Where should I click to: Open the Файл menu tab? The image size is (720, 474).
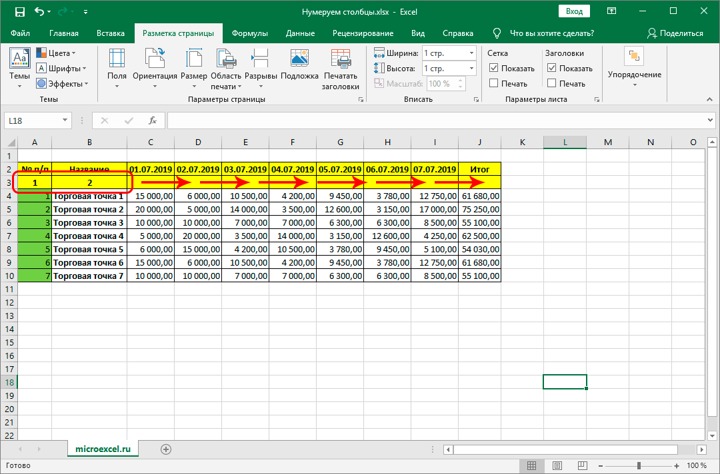click(x=20, y=33)
